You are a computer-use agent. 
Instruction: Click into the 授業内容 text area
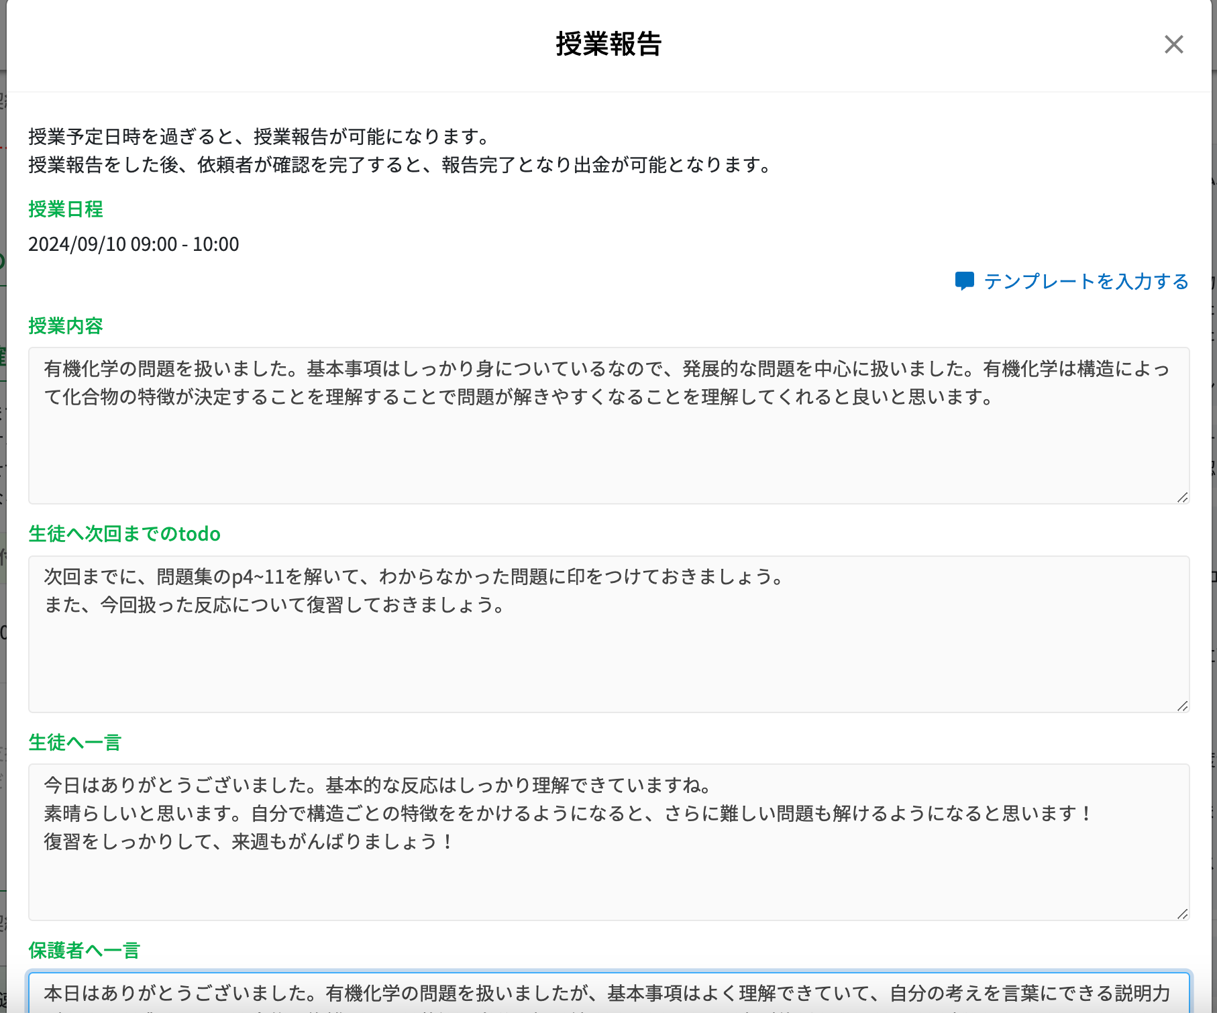(x=608, y=425)
